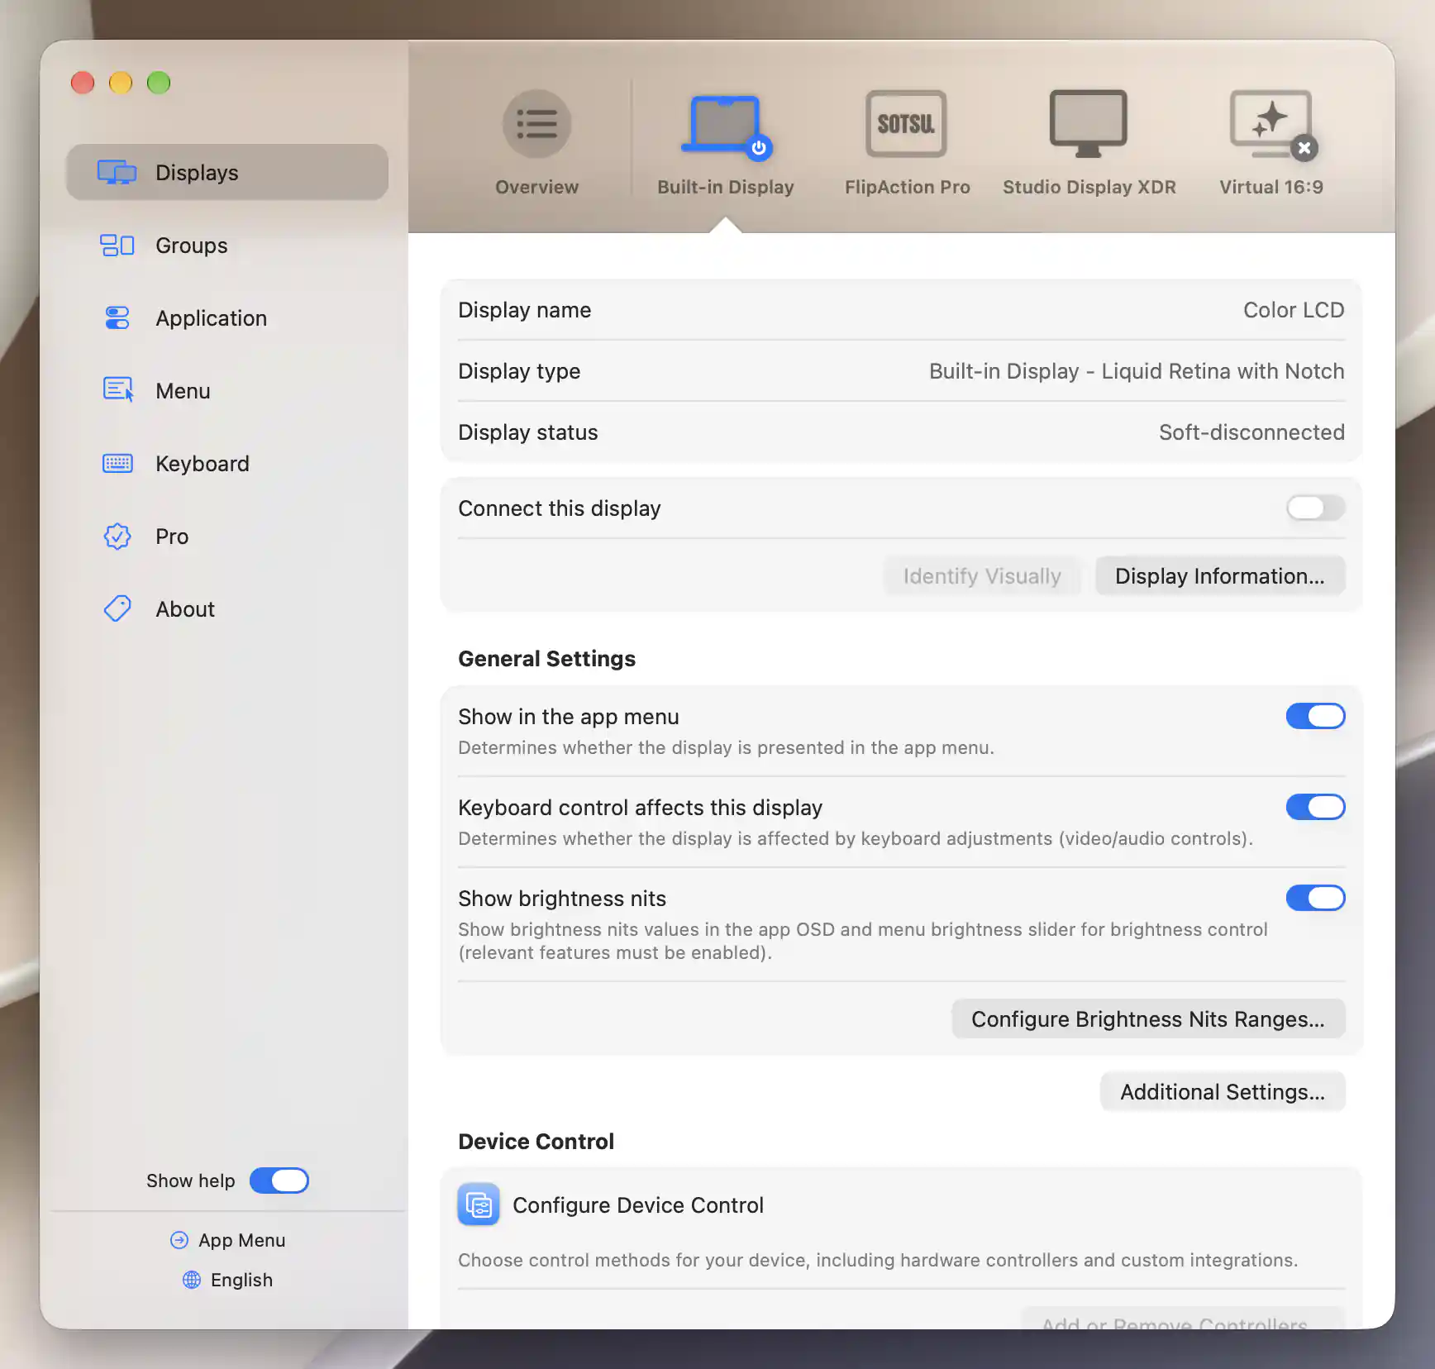Click the Displays sidebar icon
This screenshot has height=1369, width=1435.
(x=117, y=172)
